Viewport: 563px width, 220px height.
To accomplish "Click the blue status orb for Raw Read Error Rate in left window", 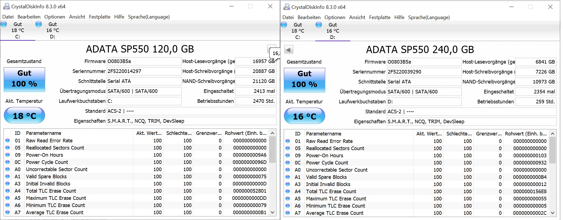I will pos(7,140).
